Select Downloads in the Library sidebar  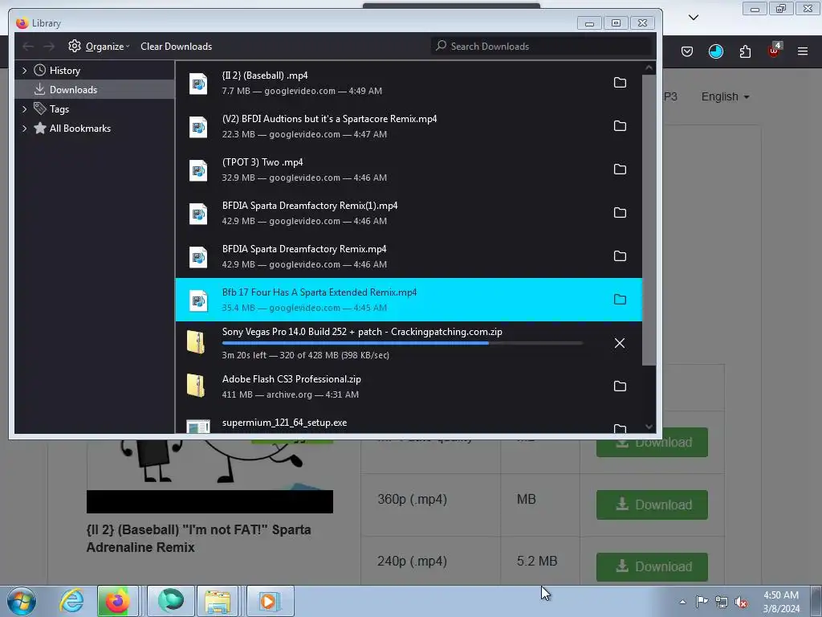click(95, 90)
